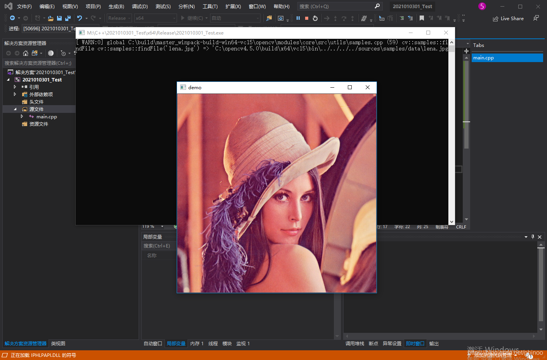Click the show threads in source icon
Viewport: 547px width, 360px height.
[x=364, y=18]
